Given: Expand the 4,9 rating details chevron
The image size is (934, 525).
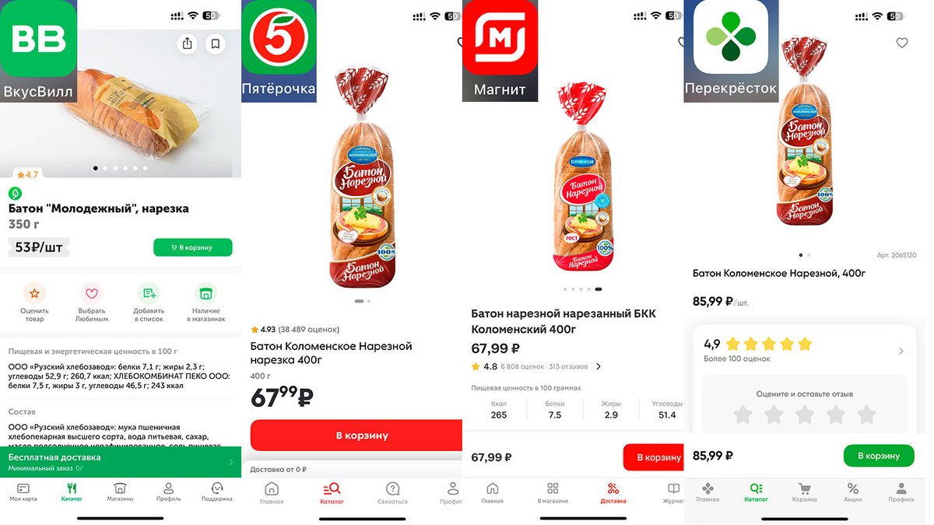Looking at the screenshot, I should pyautogui.click(x=901, y=351).
